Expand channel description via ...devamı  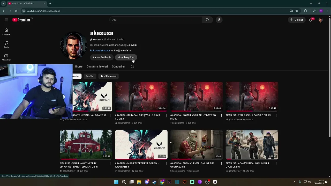pos(132,45)
